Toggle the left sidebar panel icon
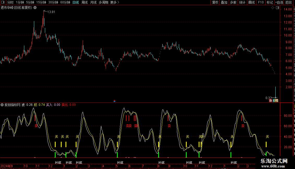Image resolution: width=295 pixels, height=169 pixels. click(3, 2)
